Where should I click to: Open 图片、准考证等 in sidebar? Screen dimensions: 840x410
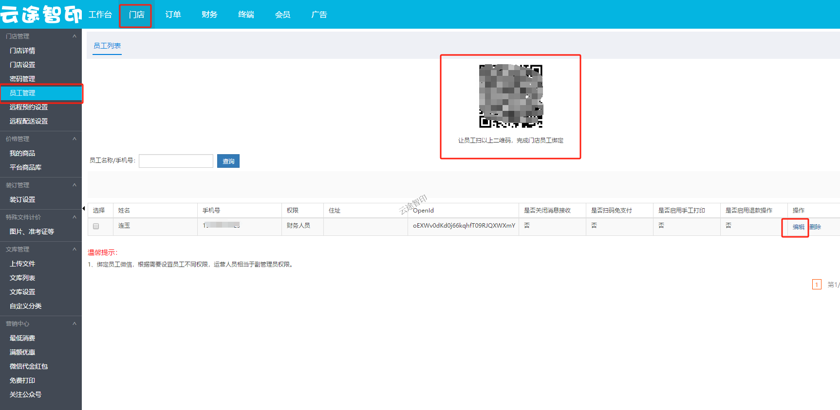click(32, 232)
